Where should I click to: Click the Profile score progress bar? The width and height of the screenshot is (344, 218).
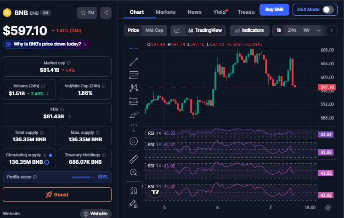coord(83,177)
